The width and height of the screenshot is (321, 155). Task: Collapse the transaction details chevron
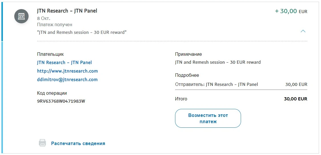[303, 31]
